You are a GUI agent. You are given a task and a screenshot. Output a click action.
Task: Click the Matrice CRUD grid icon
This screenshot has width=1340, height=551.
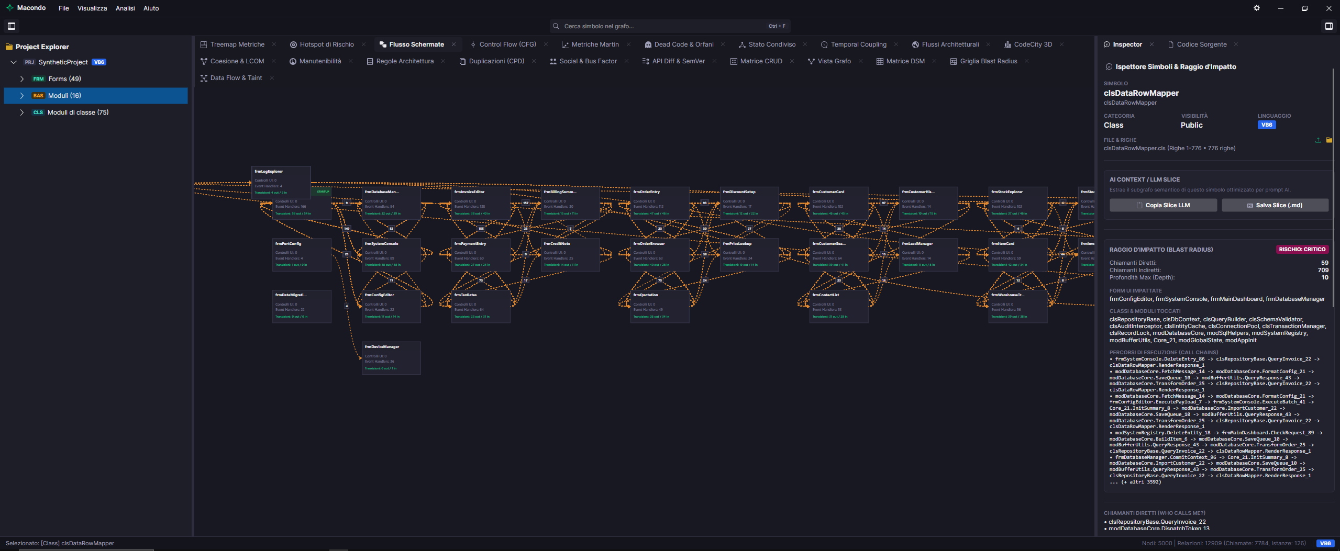[x=734, y=61]
